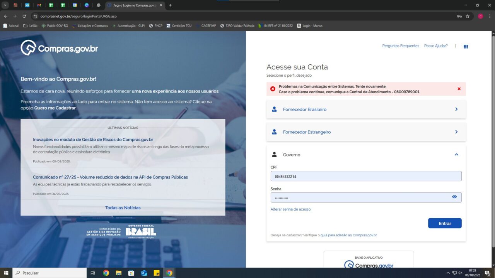Open the password manager key icon
Viewport: 495px width, 278px height.
(459, 16)
